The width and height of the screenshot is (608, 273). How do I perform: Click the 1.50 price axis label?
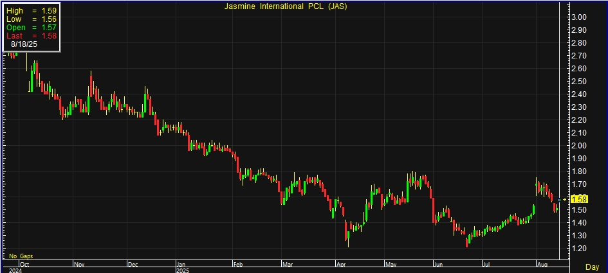578,210
